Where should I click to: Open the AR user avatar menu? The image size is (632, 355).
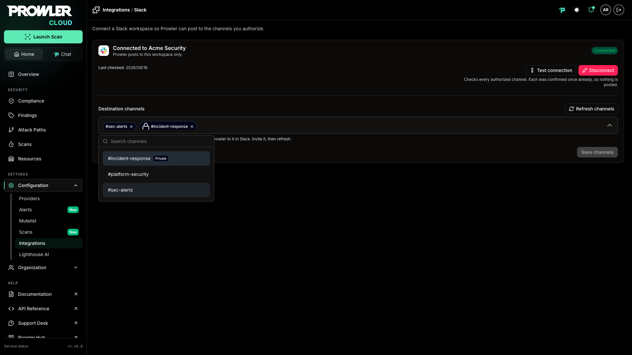(606, 10)
